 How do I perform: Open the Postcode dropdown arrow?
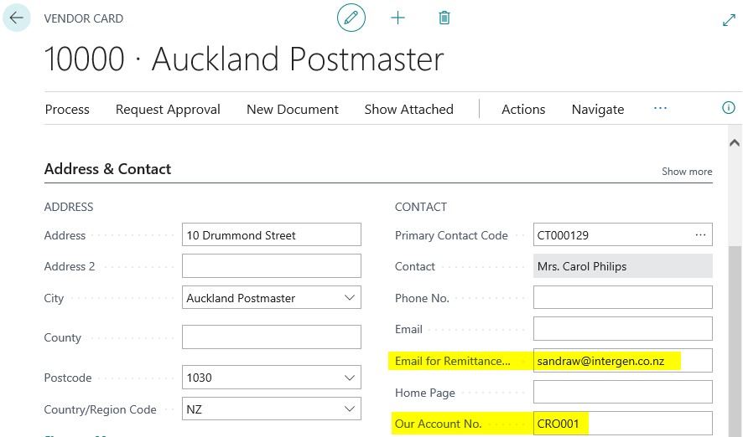[x=350, y=378]
